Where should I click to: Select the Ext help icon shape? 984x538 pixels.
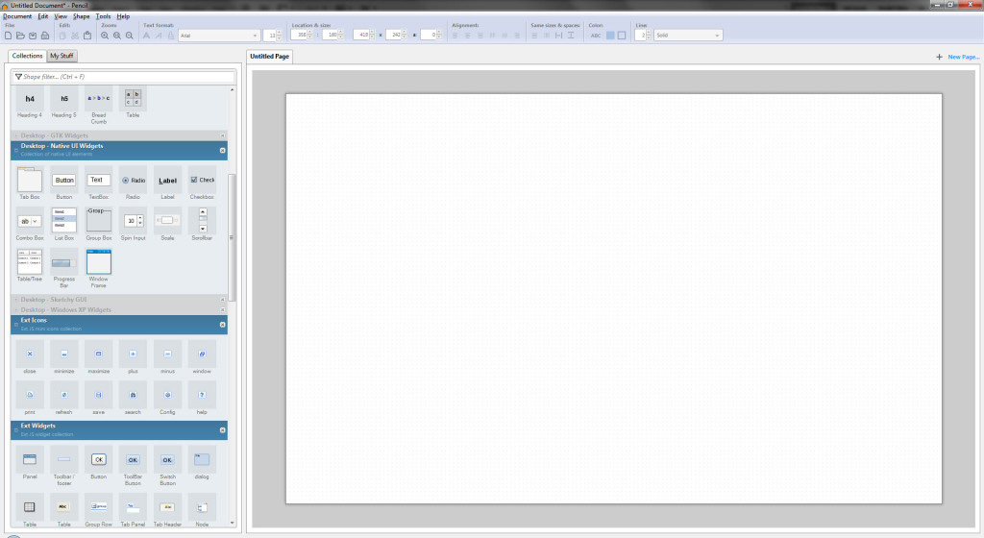202,399
